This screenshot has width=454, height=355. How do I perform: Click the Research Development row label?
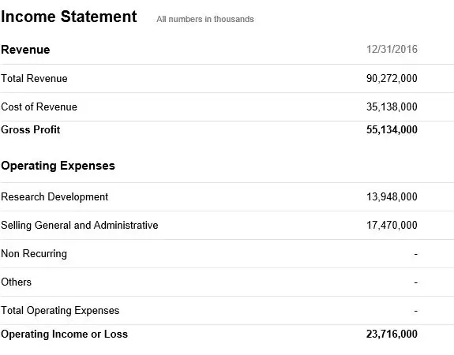(54, 196)
